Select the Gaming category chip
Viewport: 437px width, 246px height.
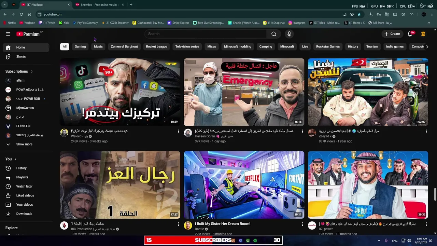pyautogui.click(x=80, y=46)
